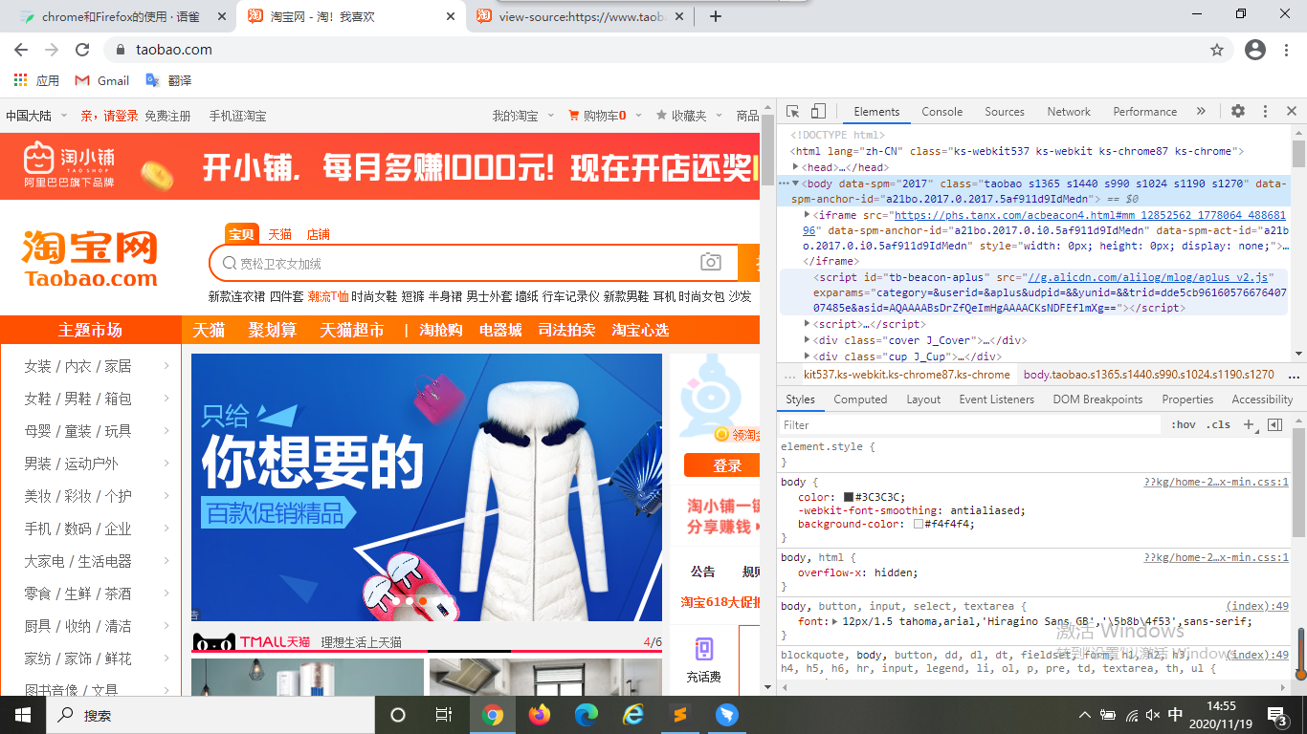The height and width of the screenshot is (734, 1307).
Task: Open the 翻译 bookmark
Action: click(168, 80)
